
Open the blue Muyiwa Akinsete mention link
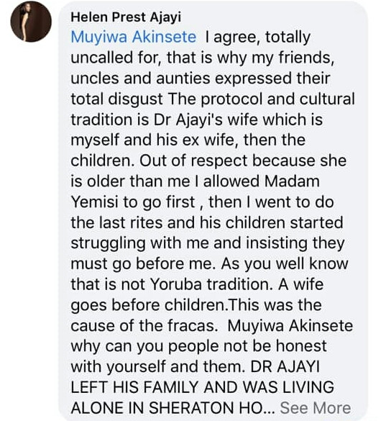(134, 37)
